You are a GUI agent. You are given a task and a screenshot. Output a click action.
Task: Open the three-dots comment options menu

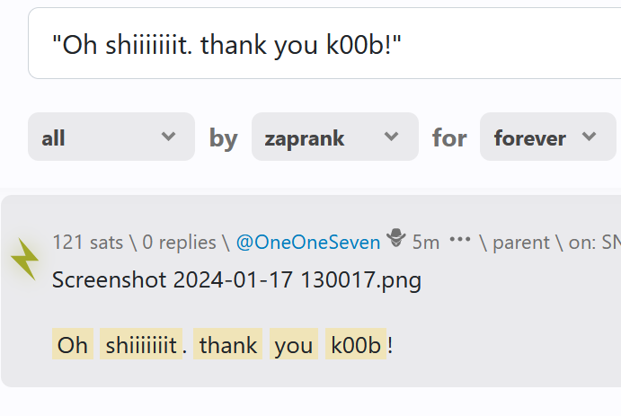coord(460,241)
